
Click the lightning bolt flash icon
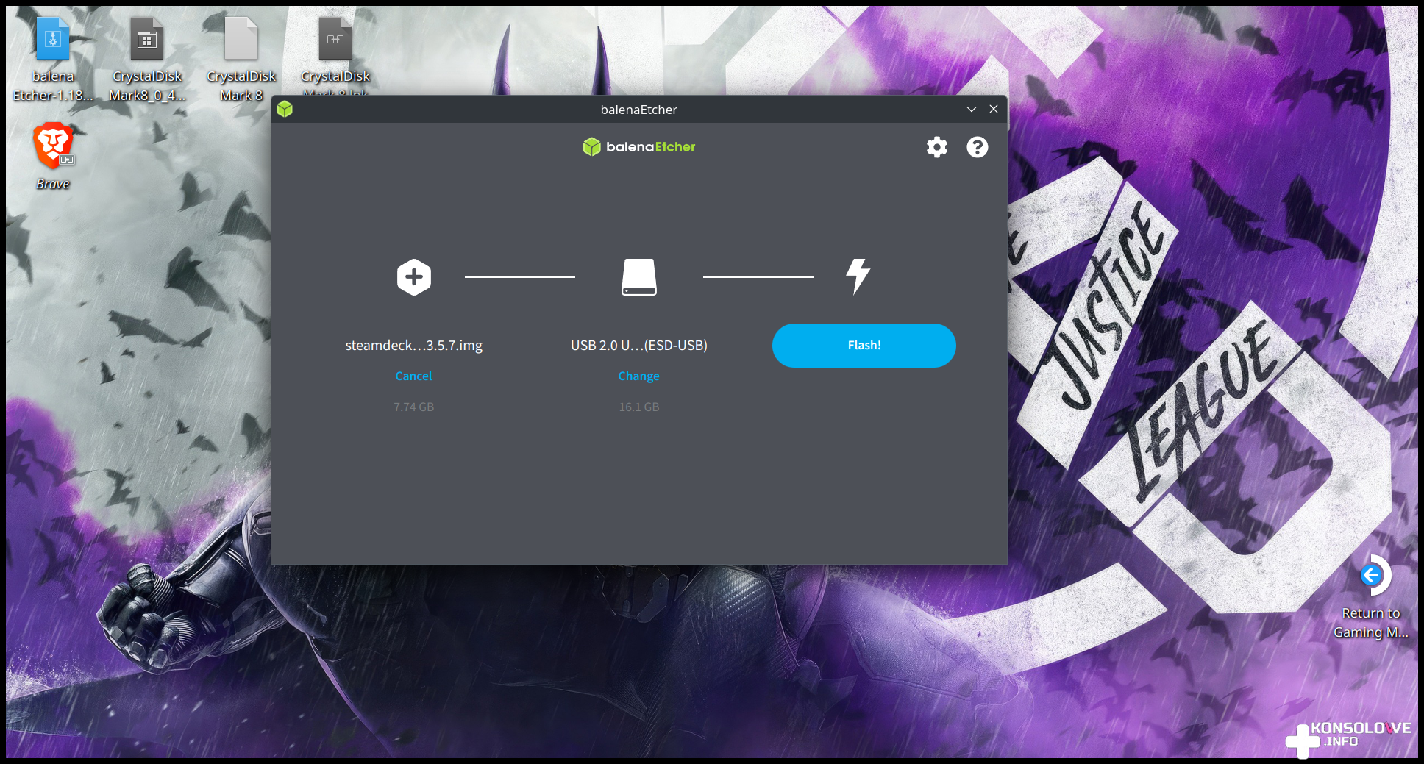coord(858,276)
